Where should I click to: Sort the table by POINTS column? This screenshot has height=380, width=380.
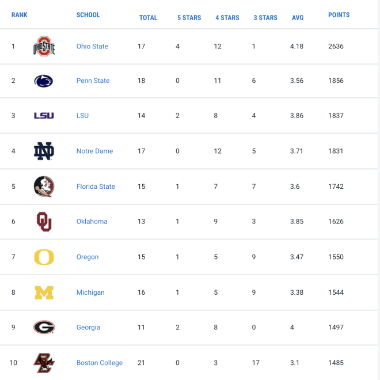pyautogui.click(x=339, y=15)
